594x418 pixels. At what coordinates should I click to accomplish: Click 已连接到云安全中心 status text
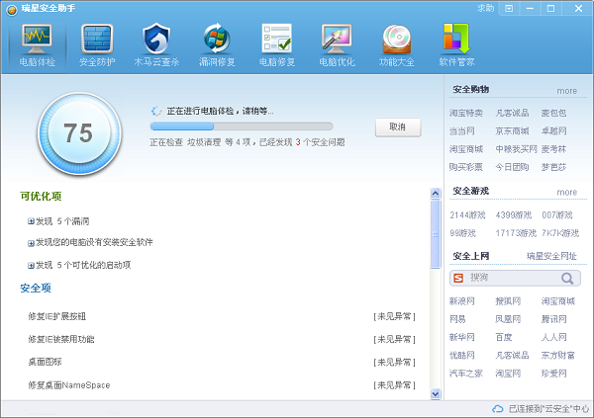(548, 409)
